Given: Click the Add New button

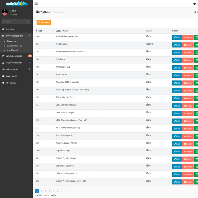Looking at the screenshot, I should (x=44, y=22).
